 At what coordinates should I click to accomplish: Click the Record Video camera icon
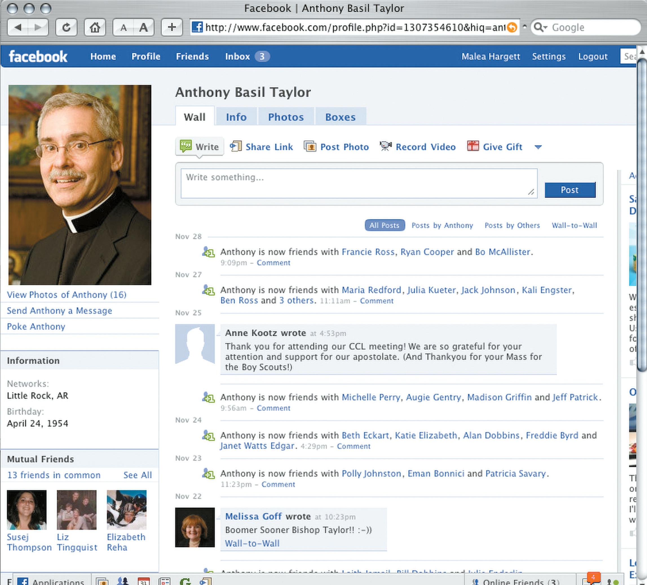(x=385, y=146)
